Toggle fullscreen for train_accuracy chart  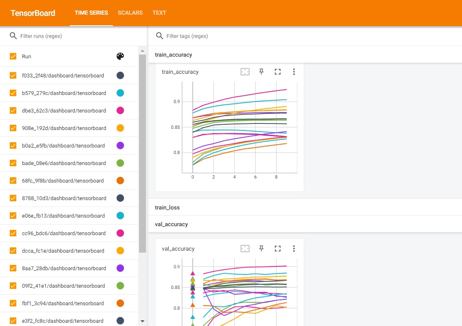coord(278,72)
